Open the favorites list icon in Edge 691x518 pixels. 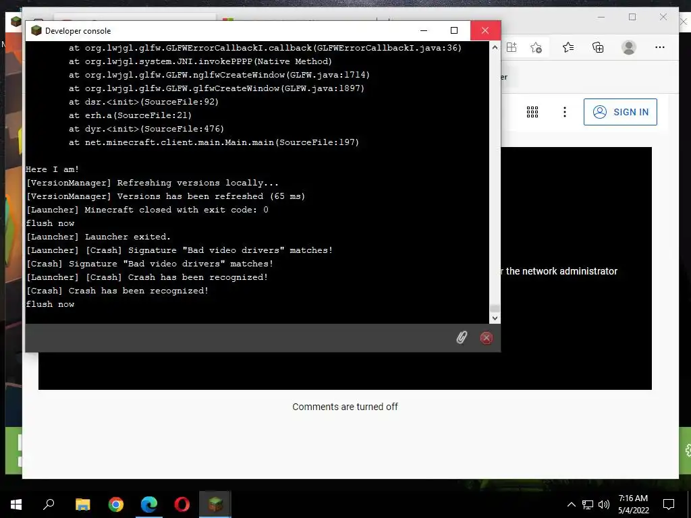[568, 47]
